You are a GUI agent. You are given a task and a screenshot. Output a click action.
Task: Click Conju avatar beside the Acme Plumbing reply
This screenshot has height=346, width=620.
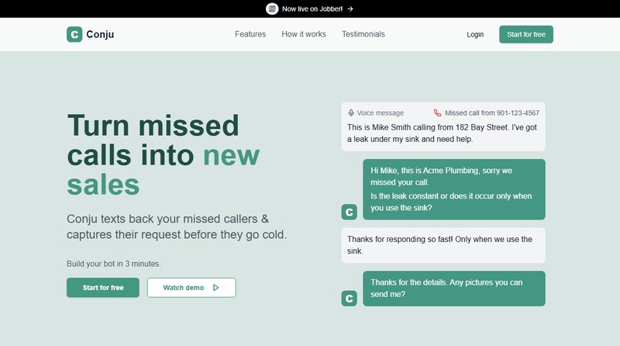[349, 212]
